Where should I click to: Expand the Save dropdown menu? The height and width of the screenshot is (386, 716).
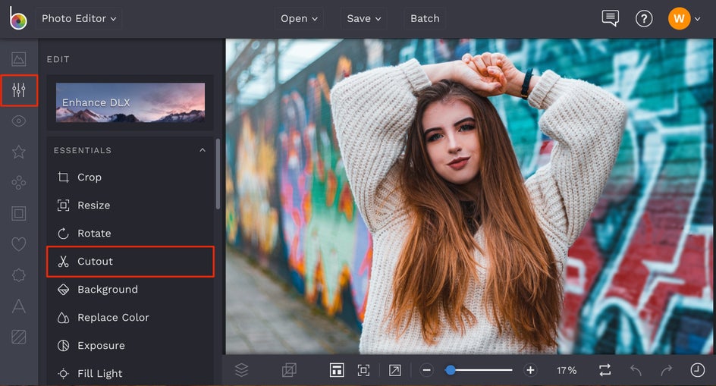point(364,18)
